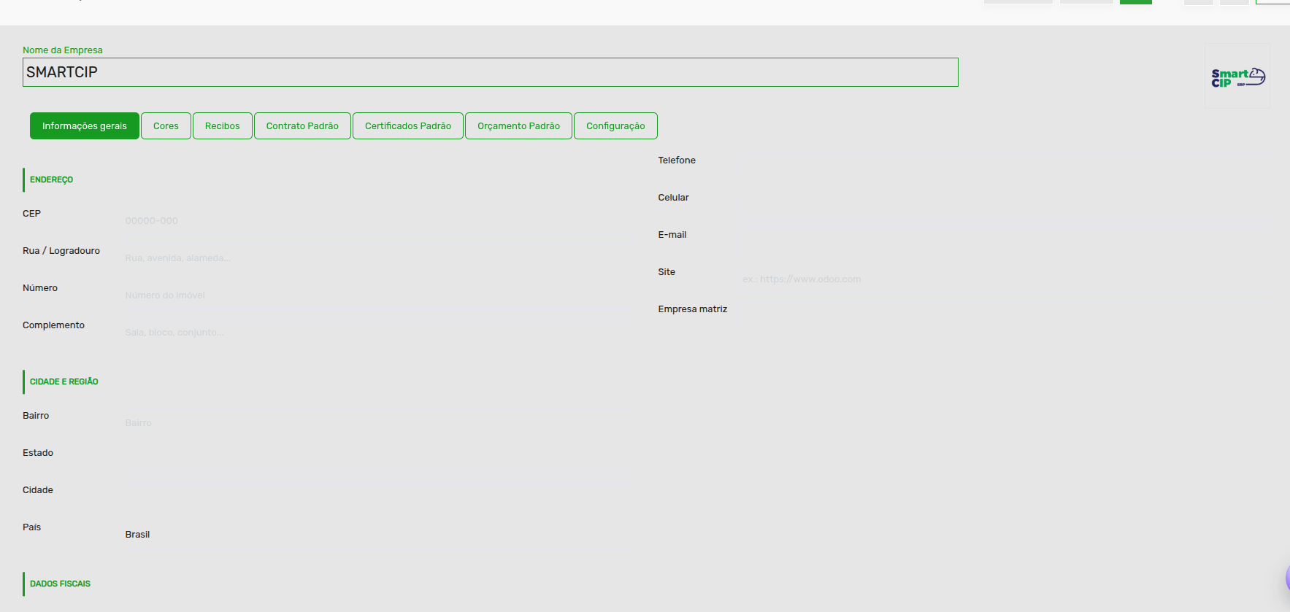Click the SmartCIP company logo image
Image resolution: width=1290 pixels, height=612 pixels.
click(x=1237, y=77)
